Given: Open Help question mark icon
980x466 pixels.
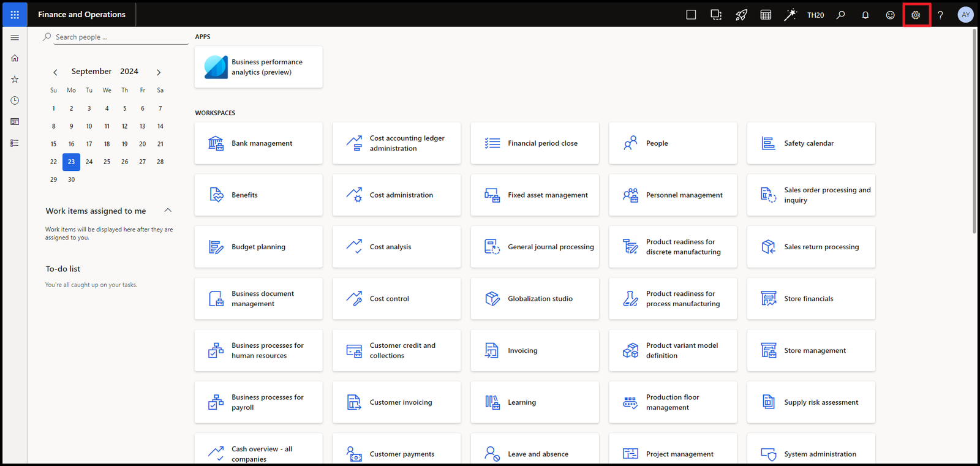Looking at the screenshot, I should coord(940,15).
